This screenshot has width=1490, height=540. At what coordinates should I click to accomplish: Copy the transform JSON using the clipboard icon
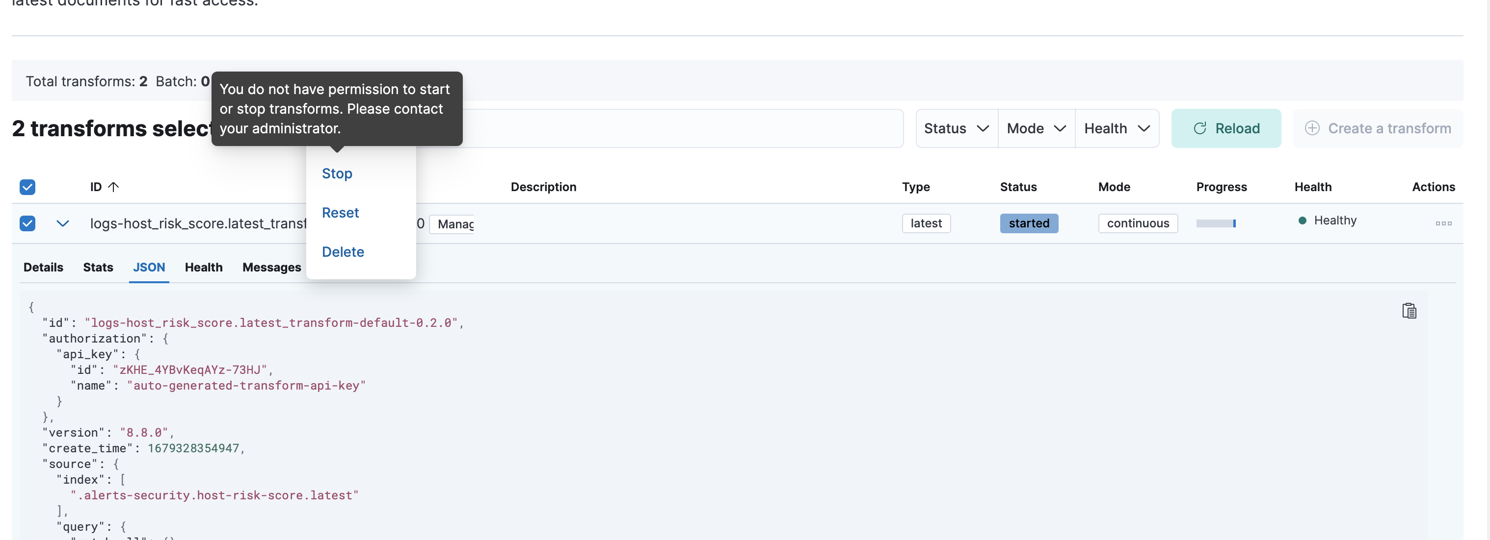coord(1410,311)
